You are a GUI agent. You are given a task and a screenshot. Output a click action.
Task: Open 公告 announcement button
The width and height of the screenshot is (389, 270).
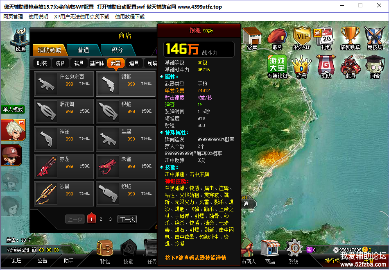click(x=43, y=261)
